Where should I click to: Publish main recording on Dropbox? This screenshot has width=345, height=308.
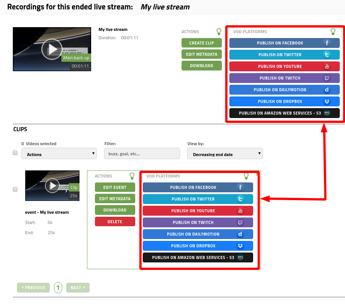point(284,101)
